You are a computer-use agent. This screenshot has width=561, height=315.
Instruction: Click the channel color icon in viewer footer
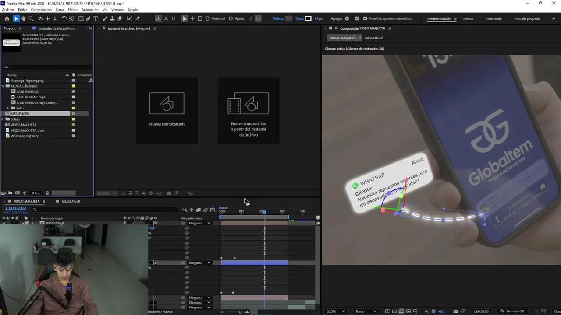pos(426,311)
